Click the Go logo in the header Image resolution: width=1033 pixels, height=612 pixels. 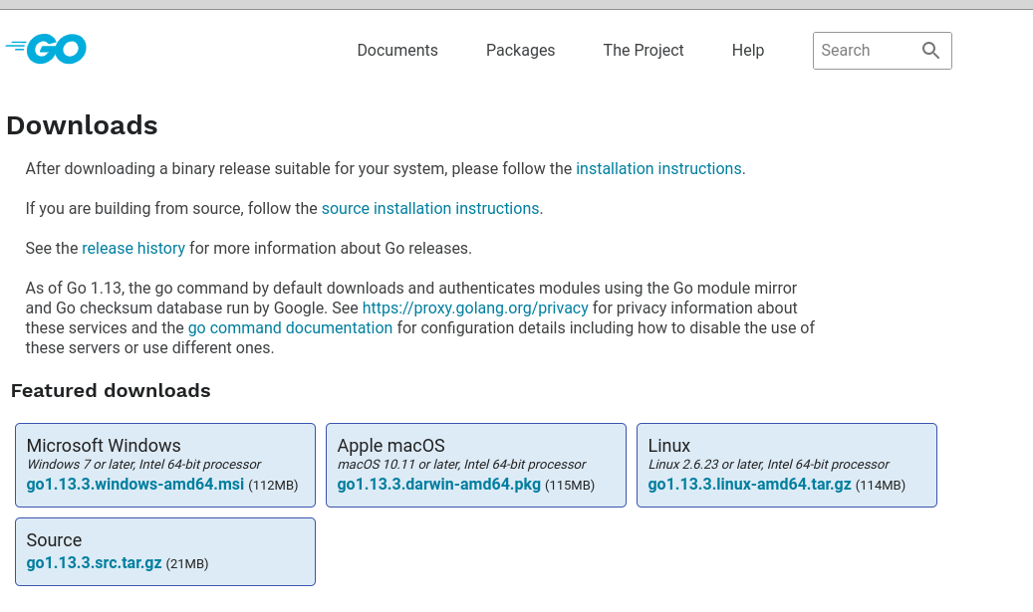tap(46, 49)
